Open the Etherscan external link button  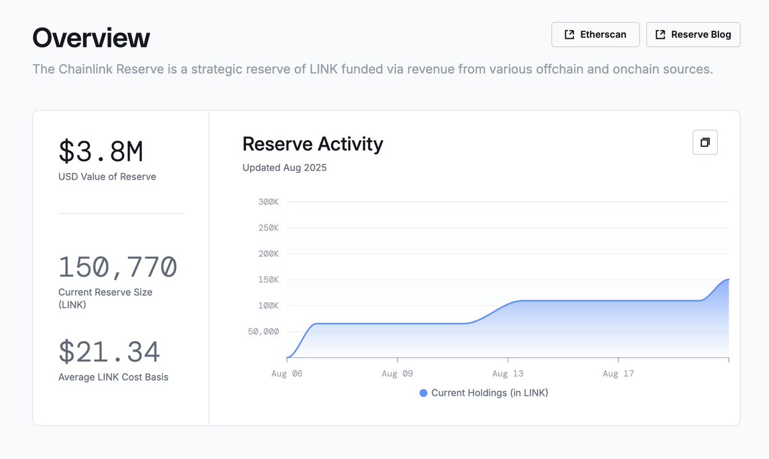[x=595, y=35]
